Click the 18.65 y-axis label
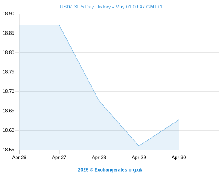The width and height of the screenshot is (220, 177). click(8, 111)
